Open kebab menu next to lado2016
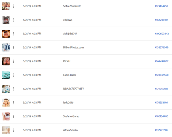The image size is (172, 137). (x=13, y=102)
